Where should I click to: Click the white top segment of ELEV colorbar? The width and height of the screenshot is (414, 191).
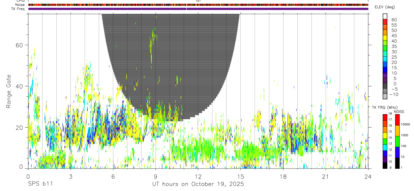coord(385,16)
